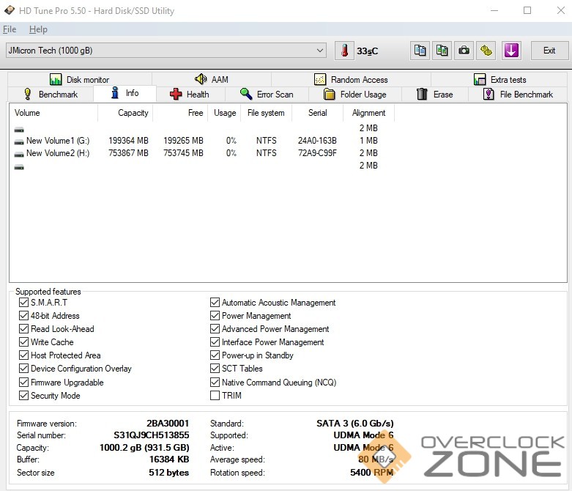
Task: Click the AAM speaker icon
Action: (x=201, y=79)
